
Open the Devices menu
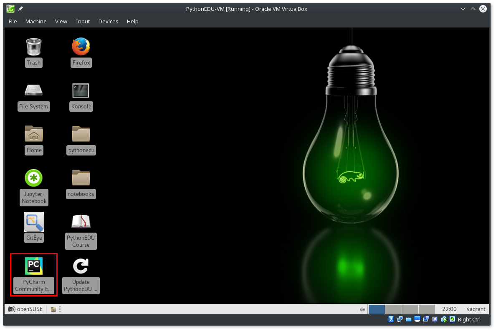click(x=108, y=22)
